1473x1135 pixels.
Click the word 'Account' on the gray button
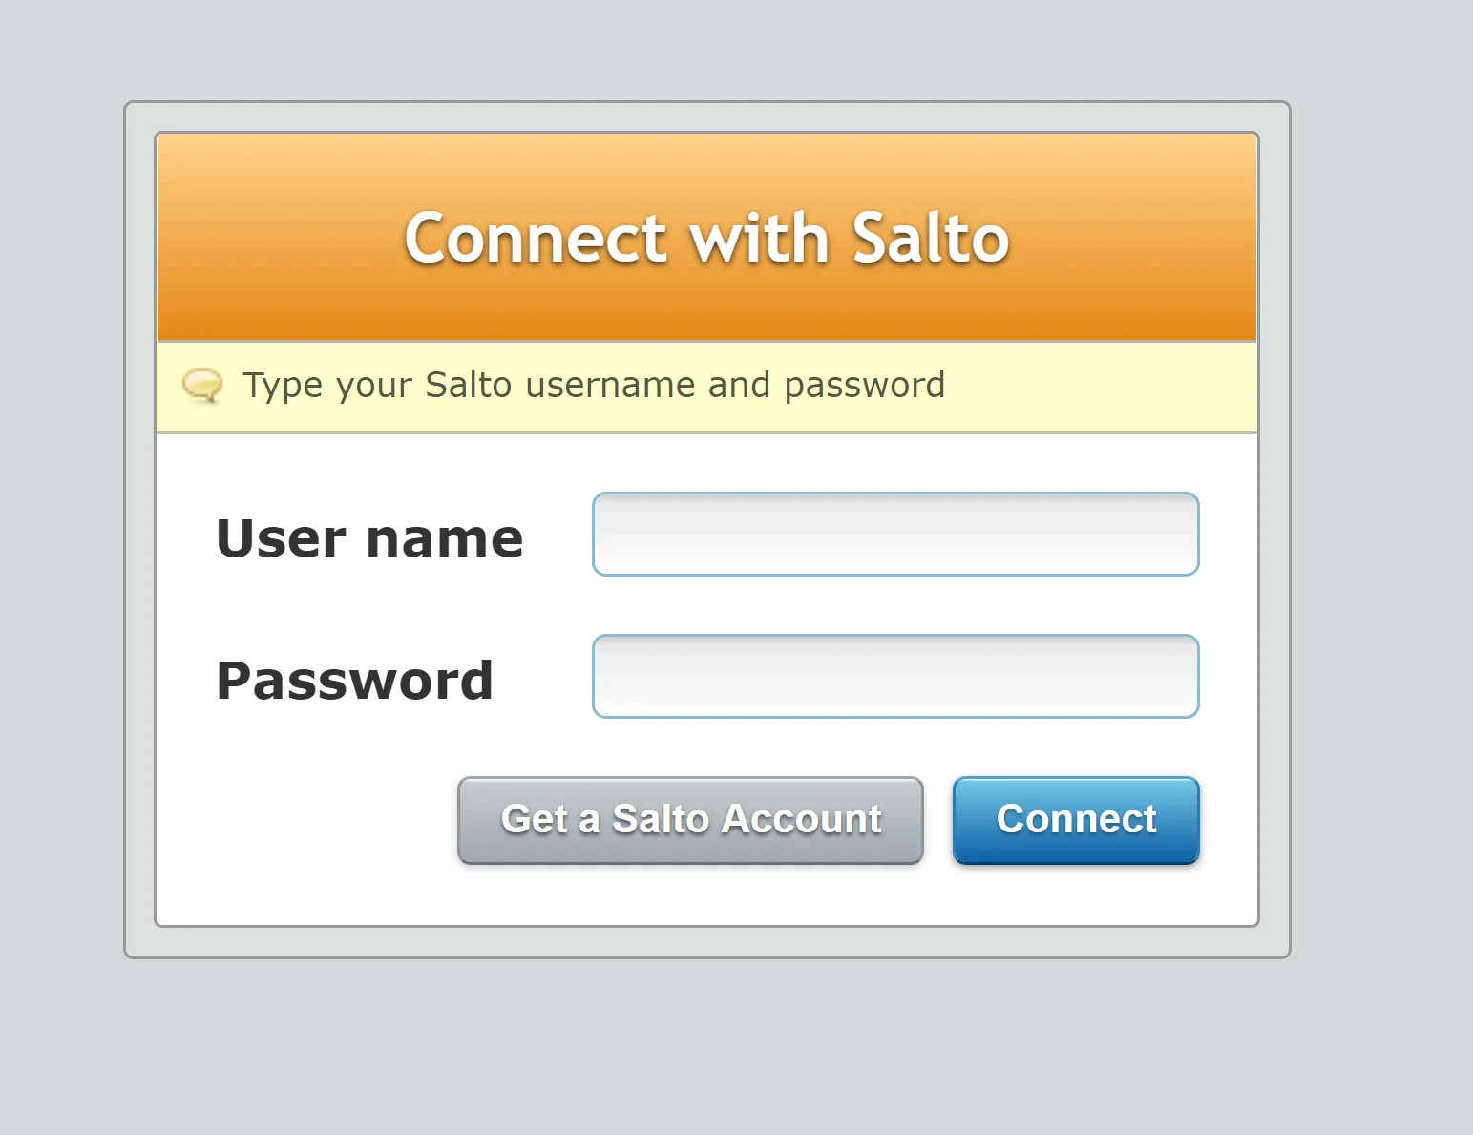pos(801,819)
